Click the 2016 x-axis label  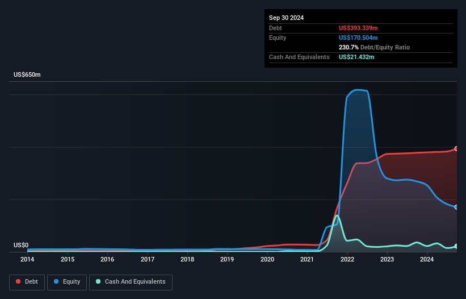(107, 259)
